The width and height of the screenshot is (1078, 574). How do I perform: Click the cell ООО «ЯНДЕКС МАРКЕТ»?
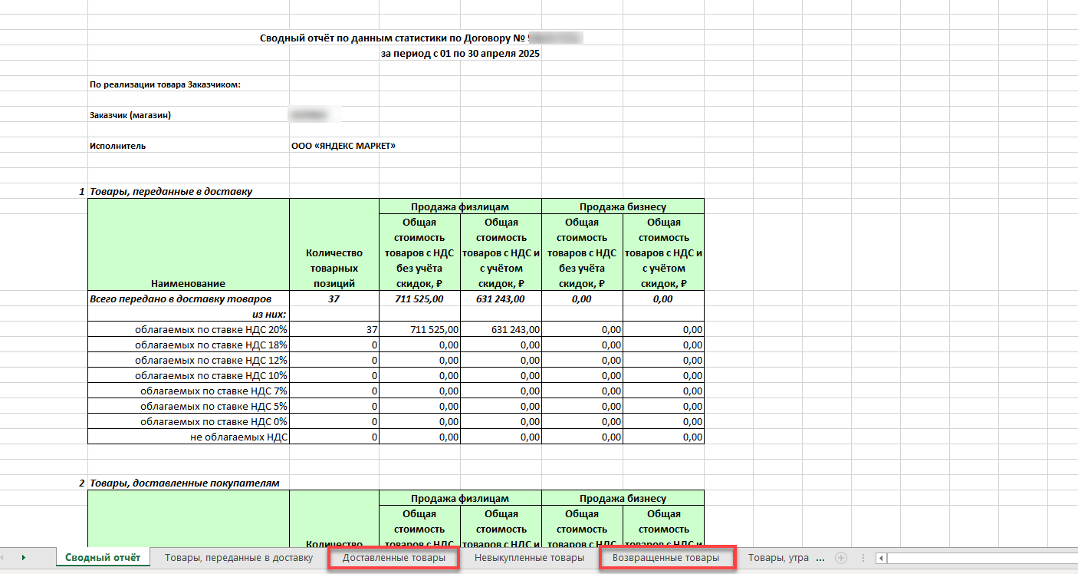pos(343,146)
